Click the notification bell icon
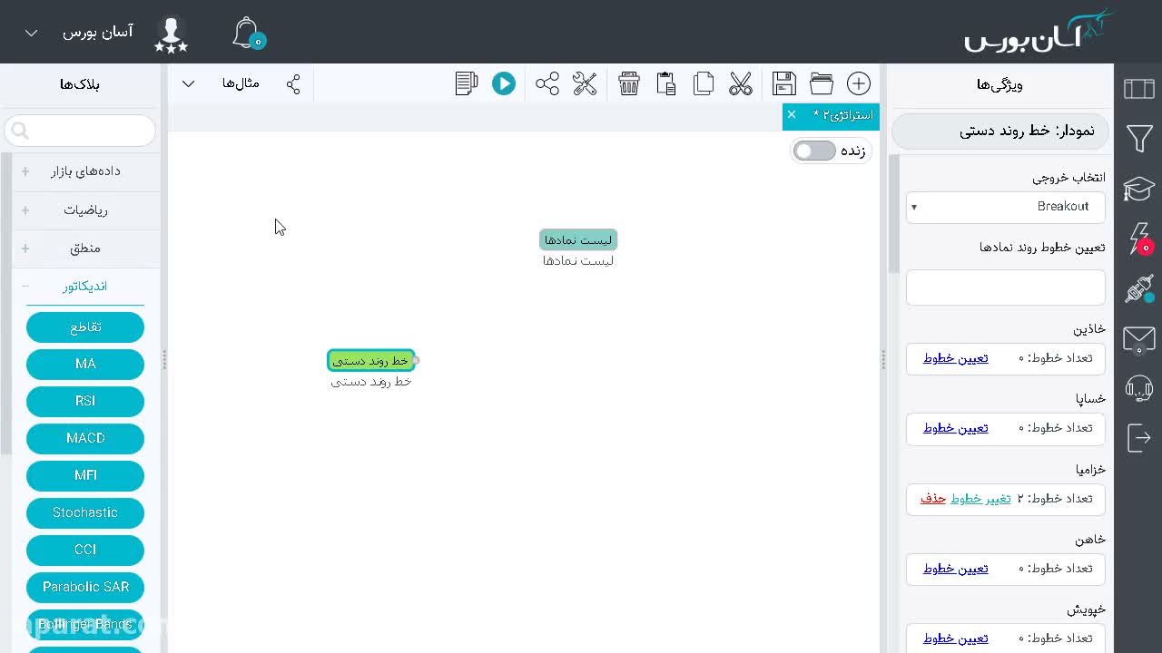1162x653 pixels. click(247, 33)
